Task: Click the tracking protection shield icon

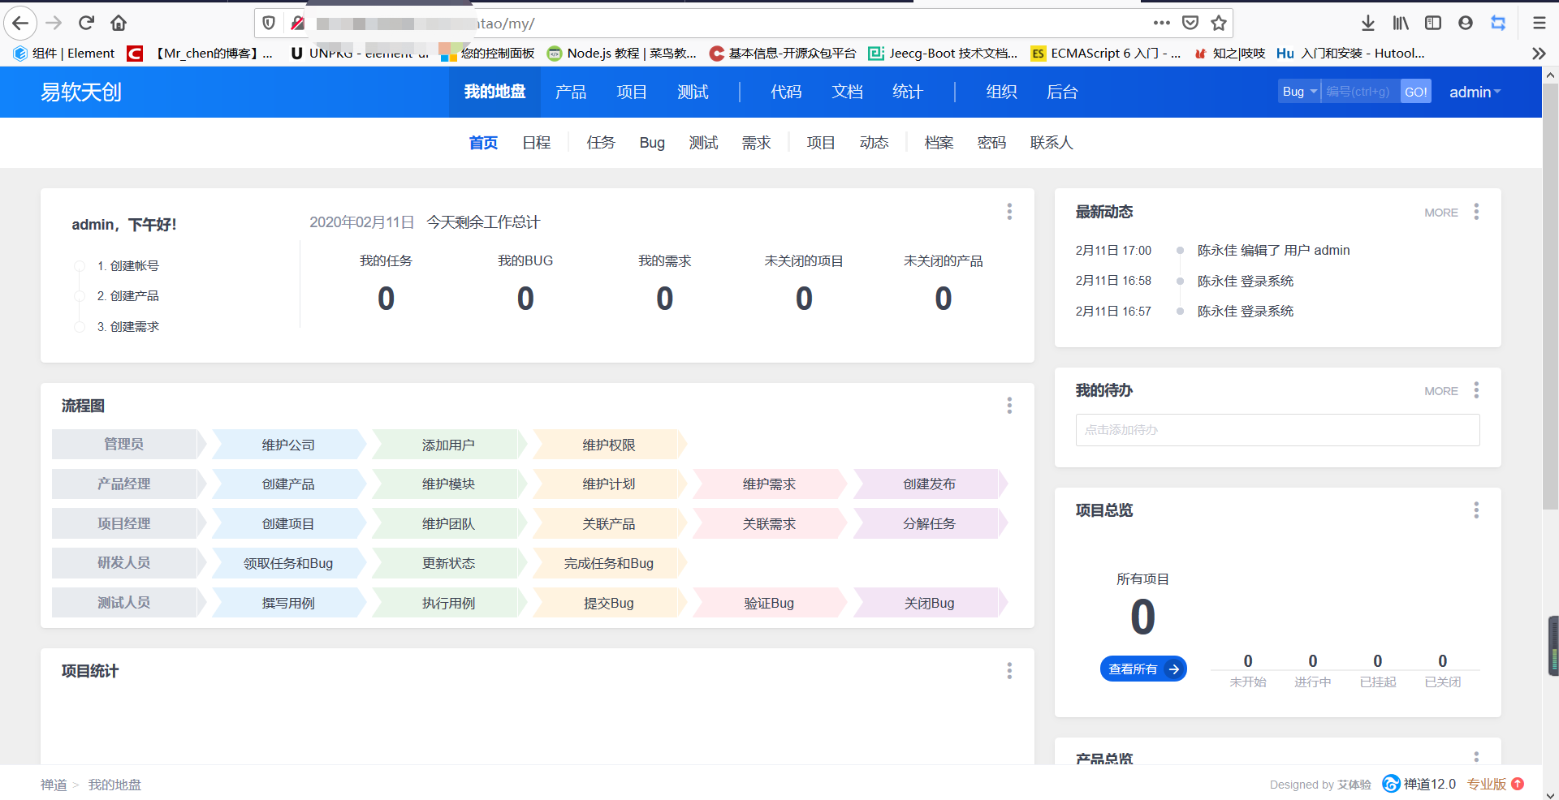Action: point(269,23)
